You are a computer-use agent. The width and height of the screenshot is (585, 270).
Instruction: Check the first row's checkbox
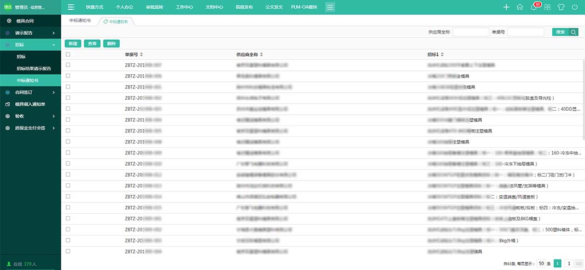(68, 65)
